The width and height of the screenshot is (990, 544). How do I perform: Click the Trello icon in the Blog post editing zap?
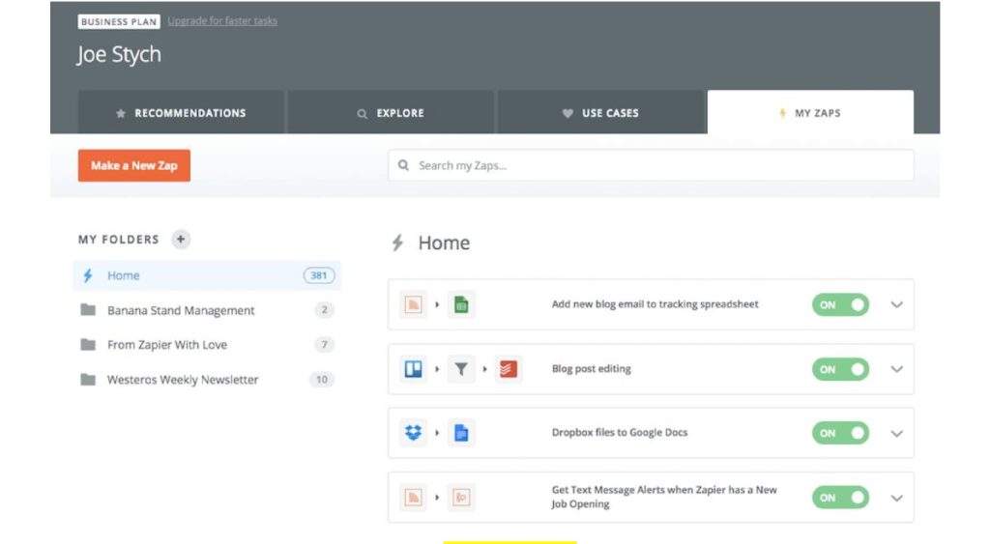[x=413, y=369]
